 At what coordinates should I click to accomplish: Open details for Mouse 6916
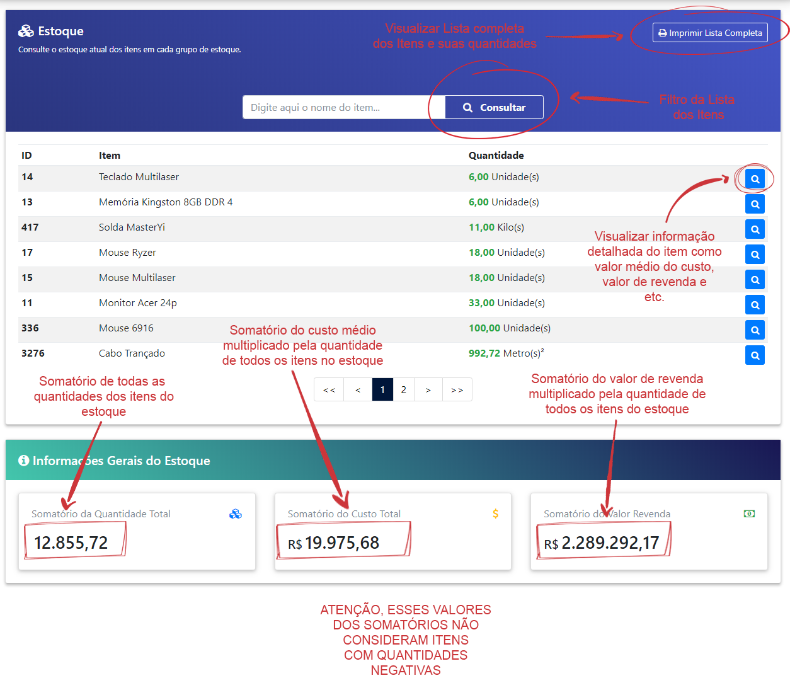[755, 330]
